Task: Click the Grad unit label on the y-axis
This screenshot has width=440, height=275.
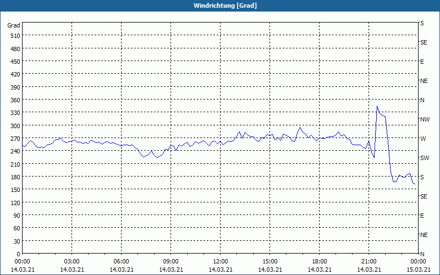Action: 14,25
